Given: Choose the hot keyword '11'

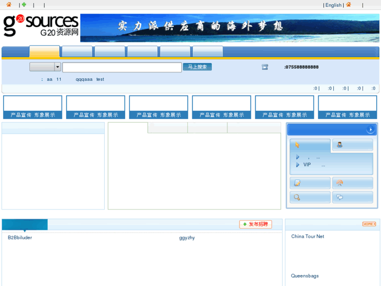Looking at the screenshot, I should (59, 79).
